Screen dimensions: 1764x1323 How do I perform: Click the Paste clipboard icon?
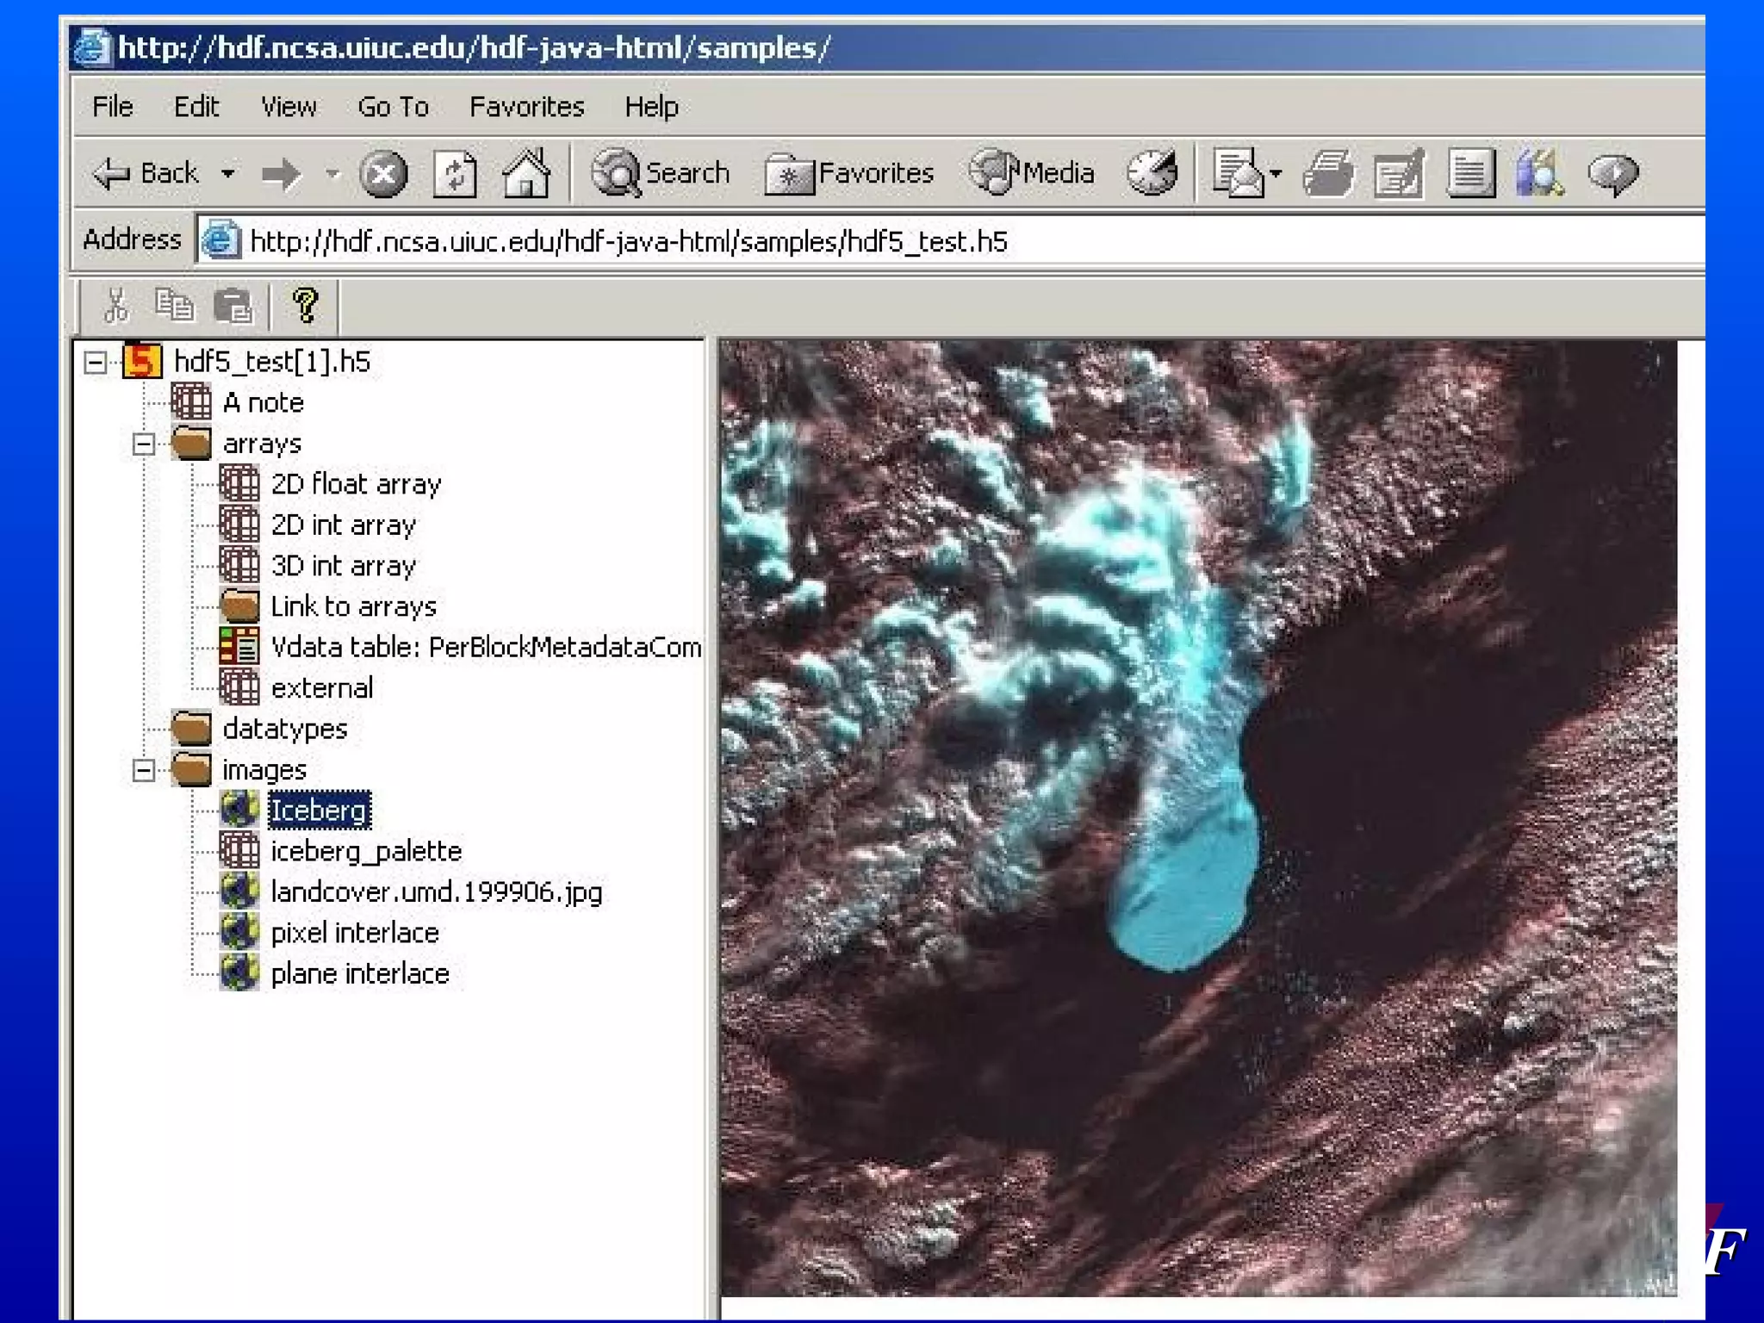(x=233, y=307)
